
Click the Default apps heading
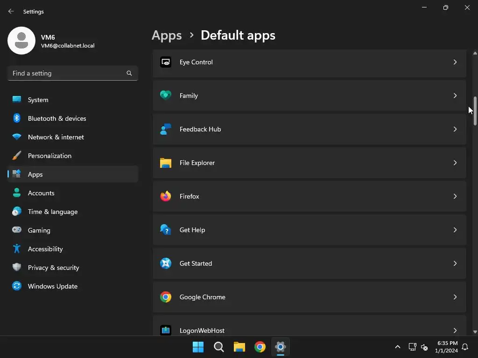pos(238,35)
